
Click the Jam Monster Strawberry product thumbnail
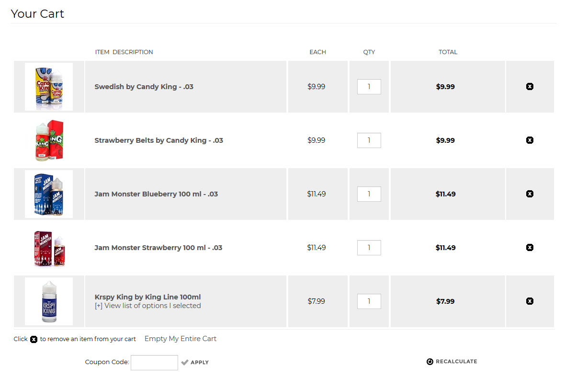pos(49,248)
